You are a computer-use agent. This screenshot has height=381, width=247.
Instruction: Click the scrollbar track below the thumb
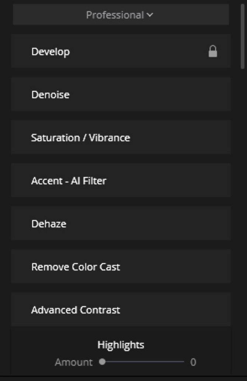click(x=243, y=219)
